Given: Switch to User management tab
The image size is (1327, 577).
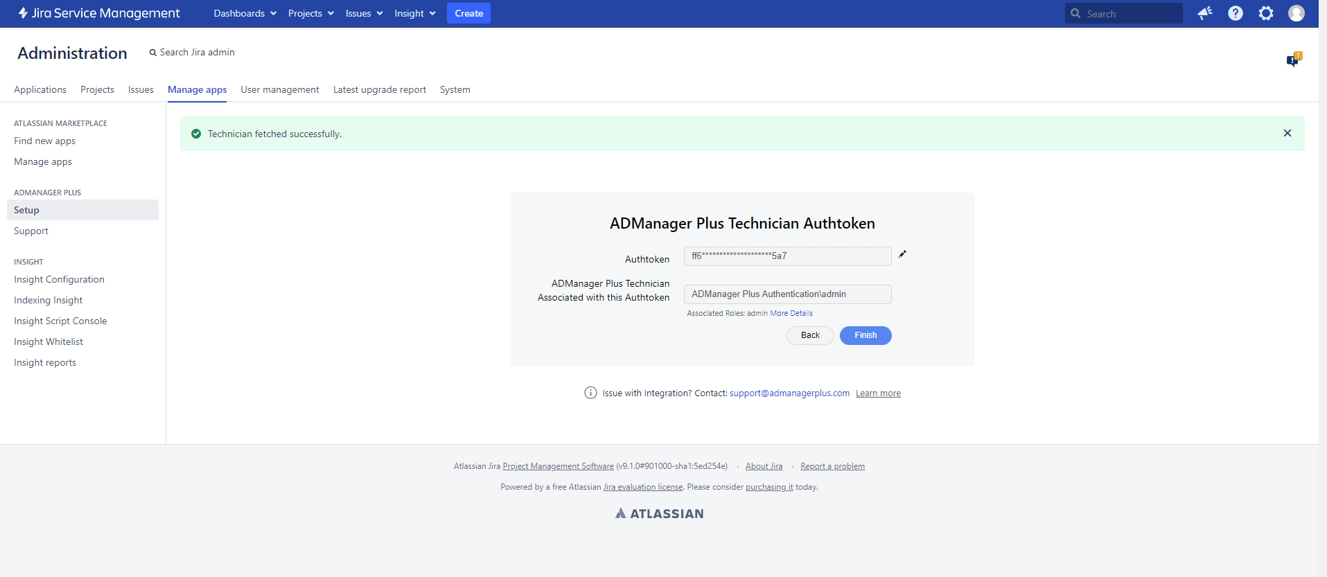Looking at the screenshot, I should [x=280, y=89].
